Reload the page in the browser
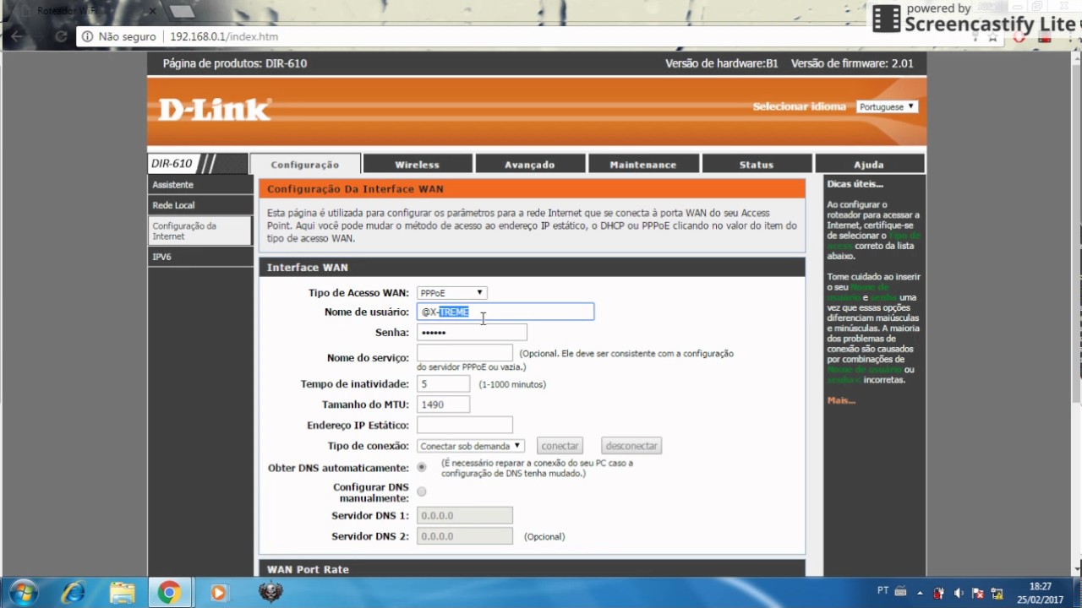Viewport: 1082px width, 608px height. coord(61,36)
